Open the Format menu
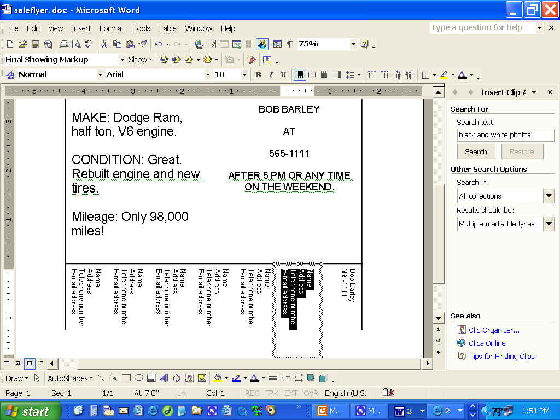 point(112,28)
